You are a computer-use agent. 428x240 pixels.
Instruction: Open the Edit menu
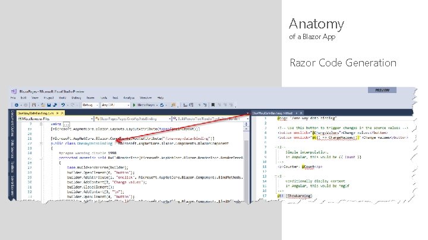point(23,98)
